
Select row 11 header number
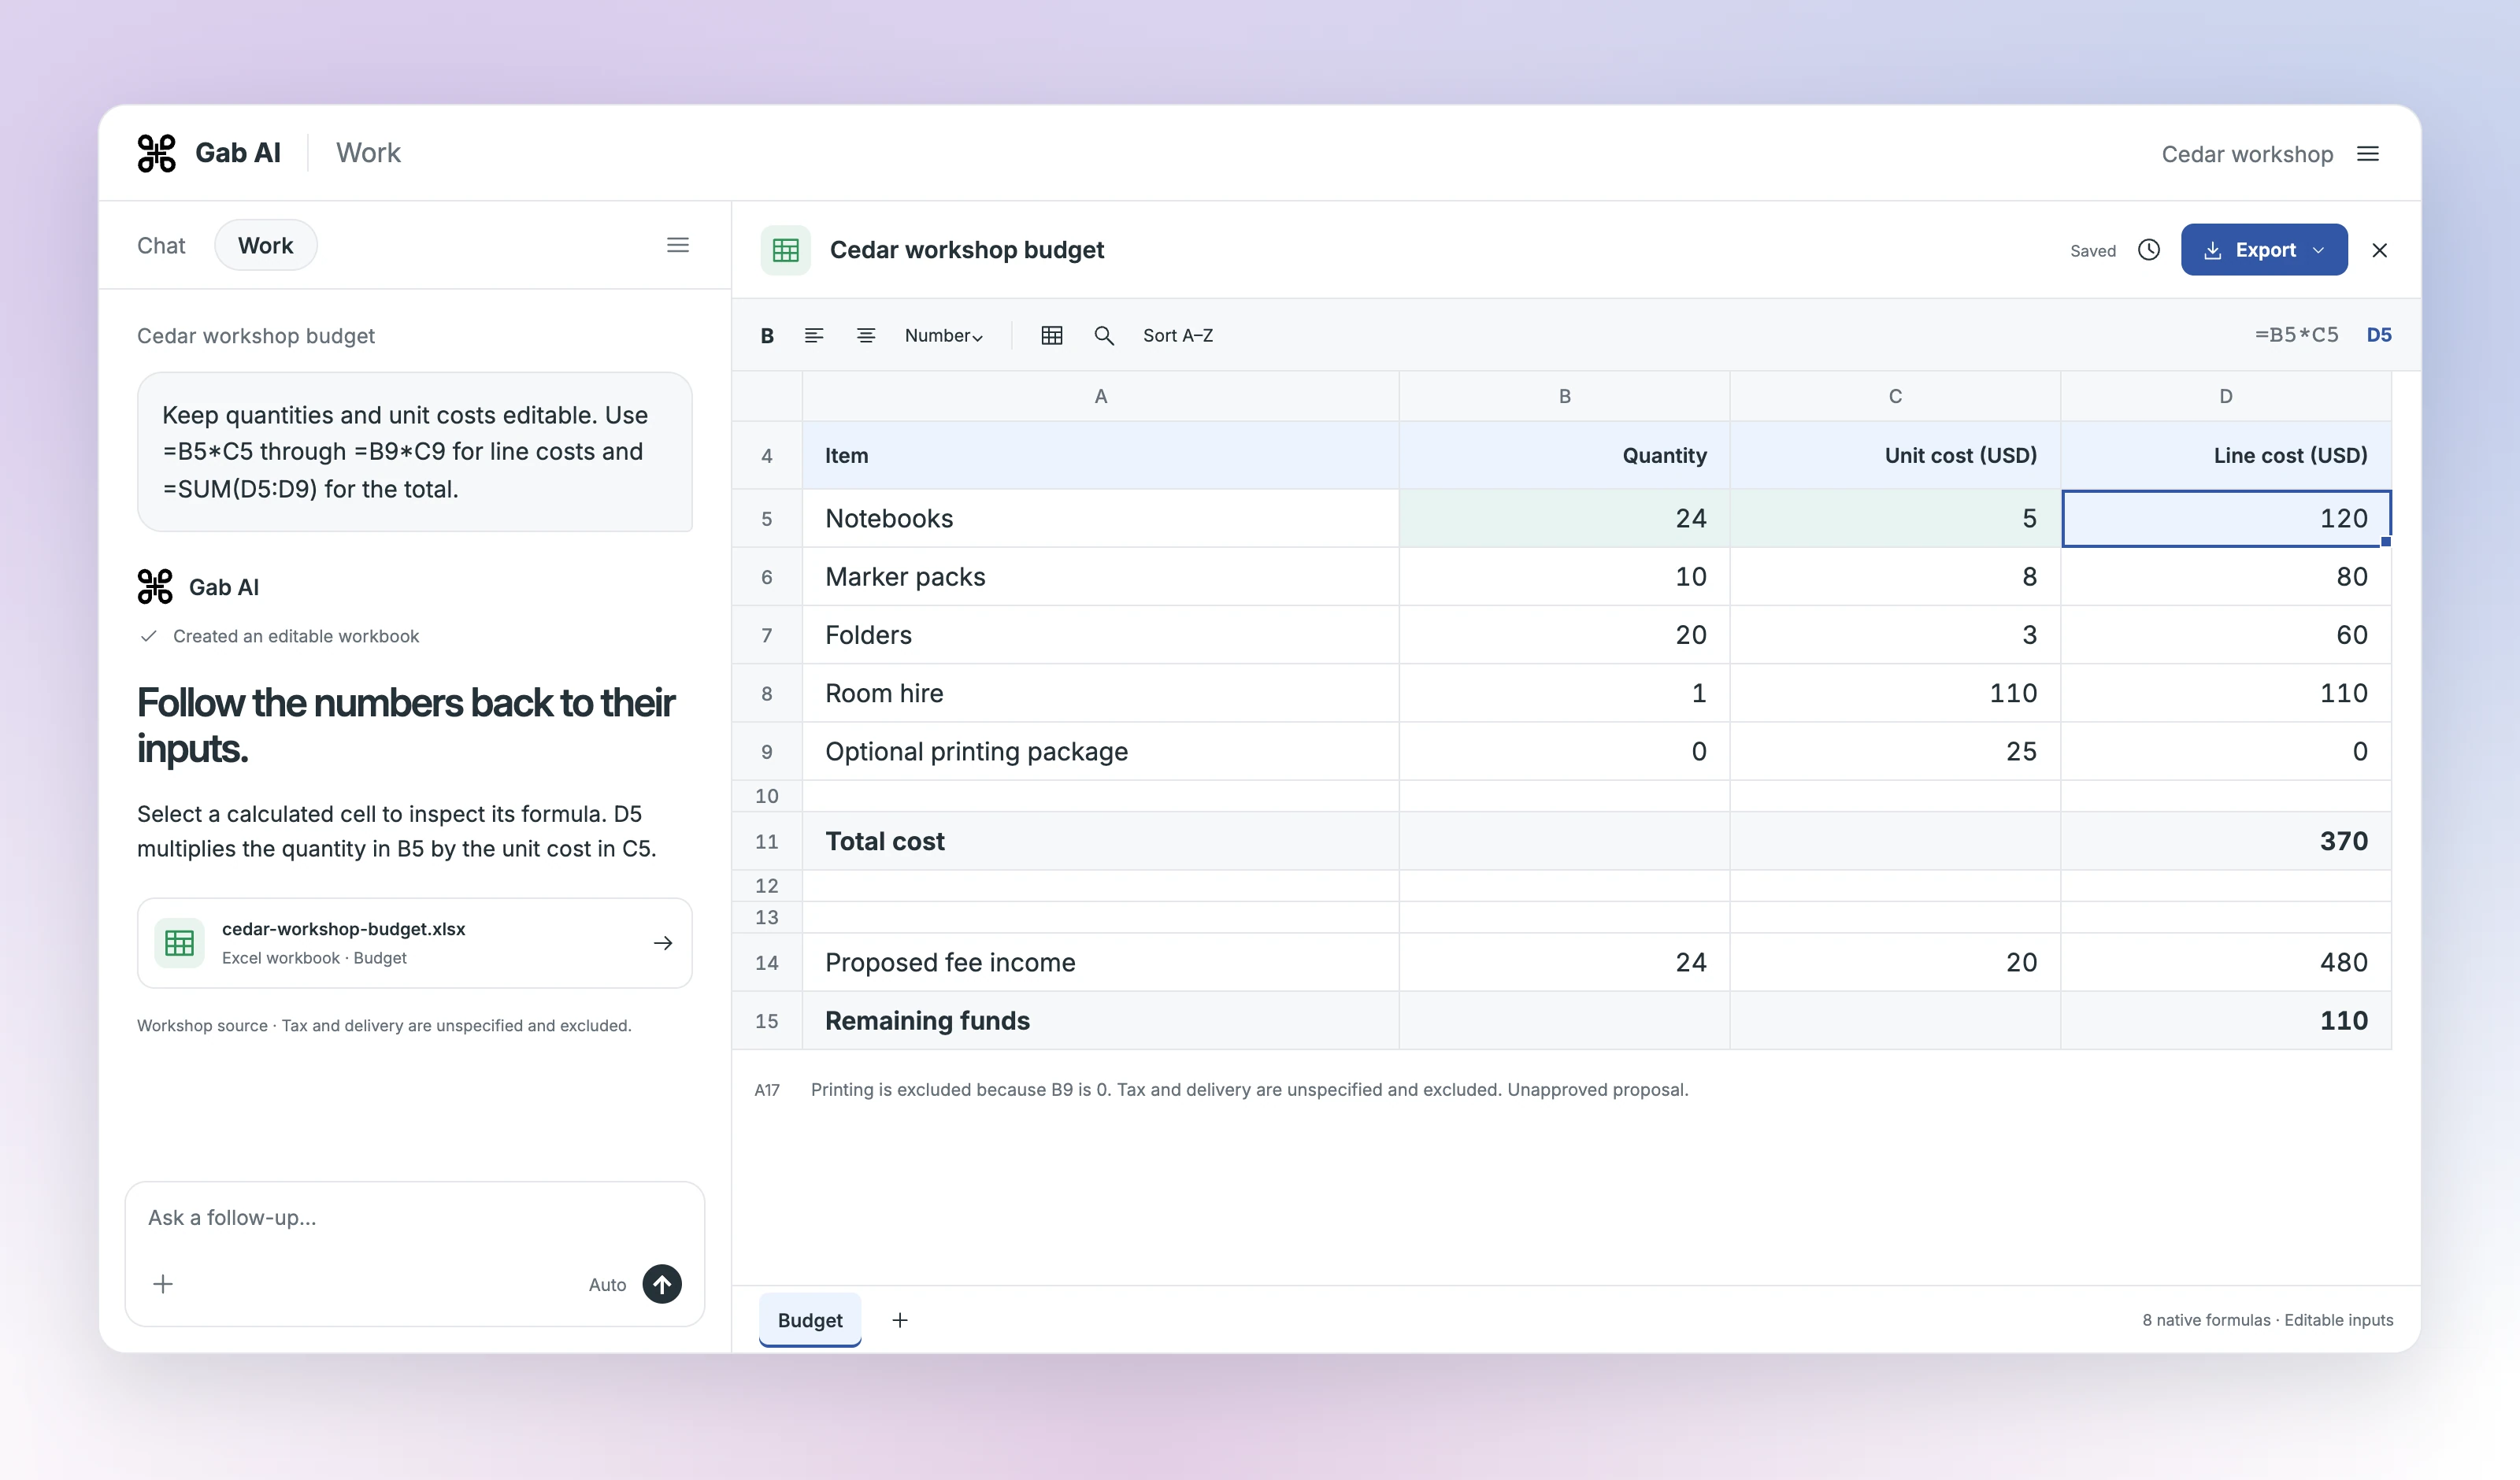click(x=766, y=841)
